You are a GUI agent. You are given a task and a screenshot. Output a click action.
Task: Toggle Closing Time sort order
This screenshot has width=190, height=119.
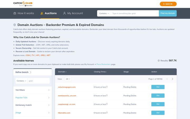tap(100, 72)
